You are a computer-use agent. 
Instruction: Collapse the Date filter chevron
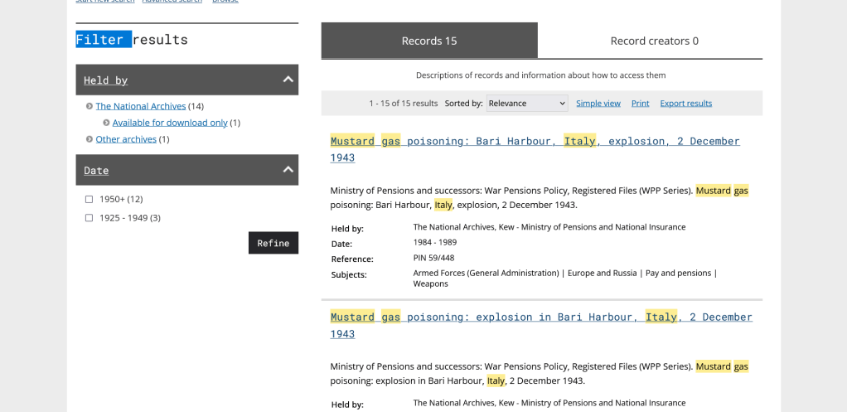[288, 170]
